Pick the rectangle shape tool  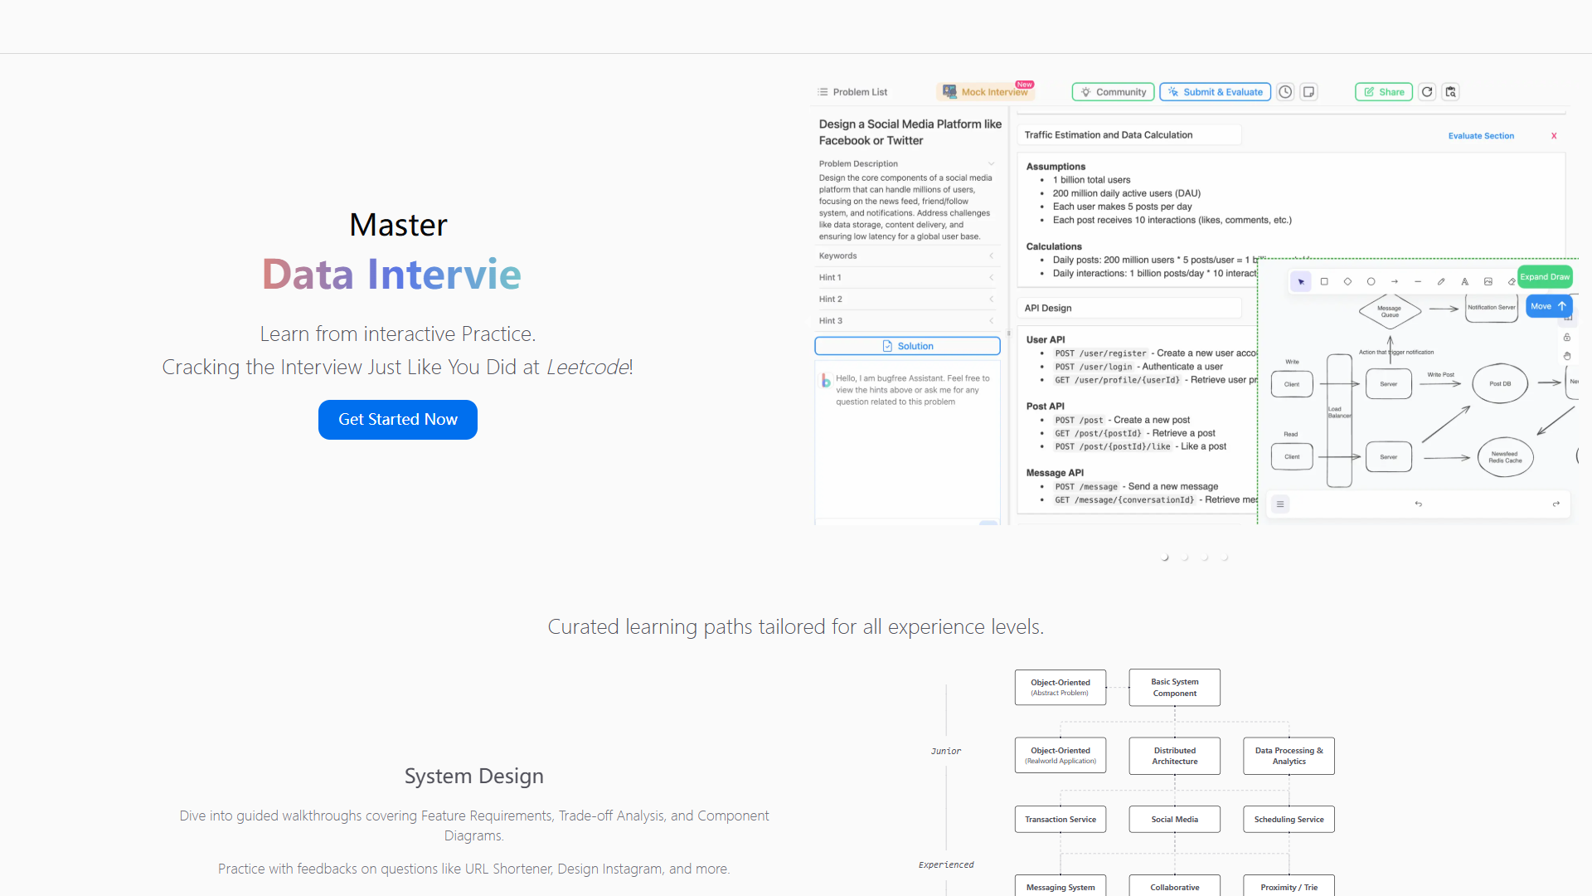1324,282
